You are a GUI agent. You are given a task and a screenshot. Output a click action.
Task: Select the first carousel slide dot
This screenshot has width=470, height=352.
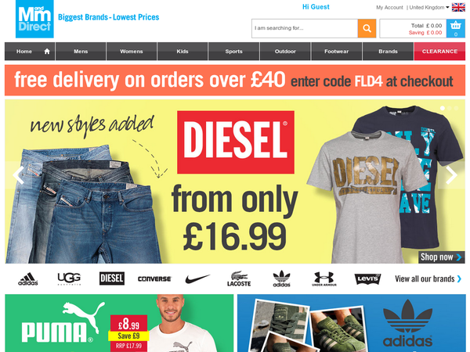443,108
